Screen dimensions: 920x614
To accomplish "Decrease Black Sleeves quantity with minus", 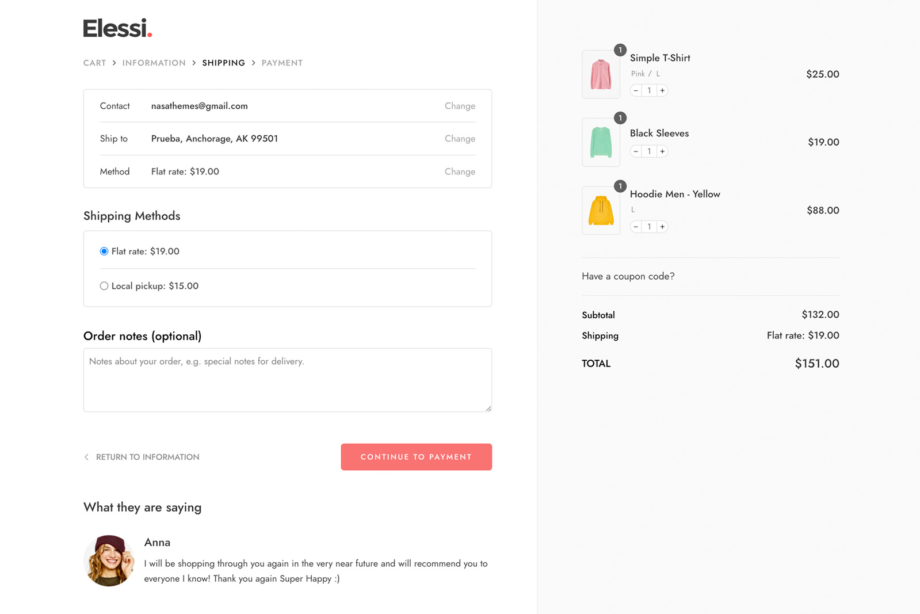I will pos(636,151).
